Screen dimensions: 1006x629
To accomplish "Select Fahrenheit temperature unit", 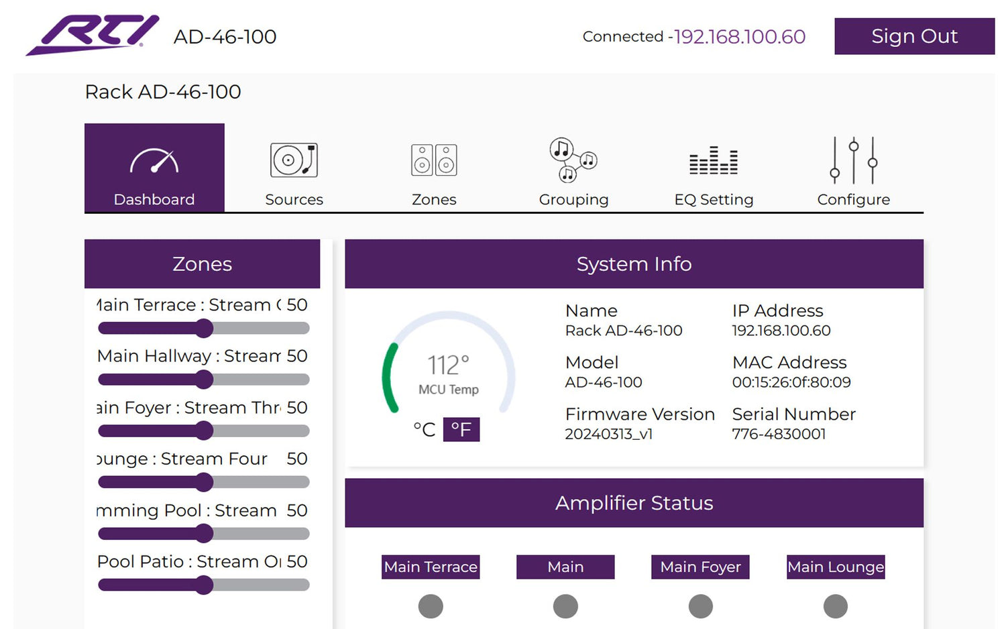I will (x=461, y=429).
